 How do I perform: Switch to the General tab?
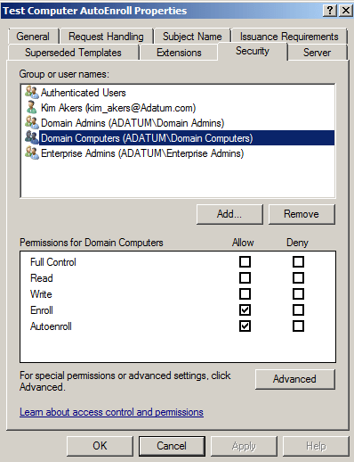pyautogui.click(x=33, y=37)
